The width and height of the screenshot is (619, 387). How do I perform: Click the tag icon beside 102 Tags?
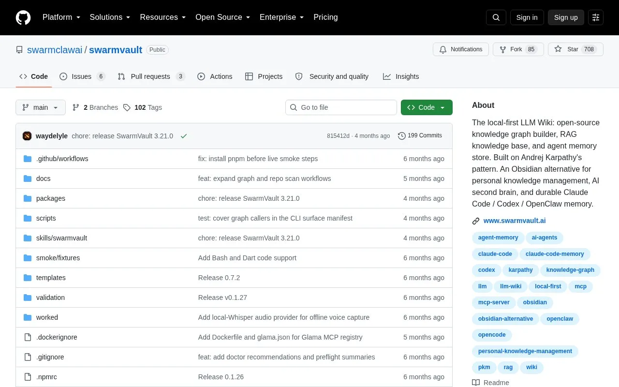(127, 107)
